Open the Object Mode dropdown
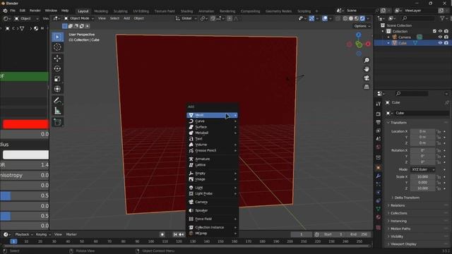This screenshot has height=254, width=452. (x=79, y=18)
